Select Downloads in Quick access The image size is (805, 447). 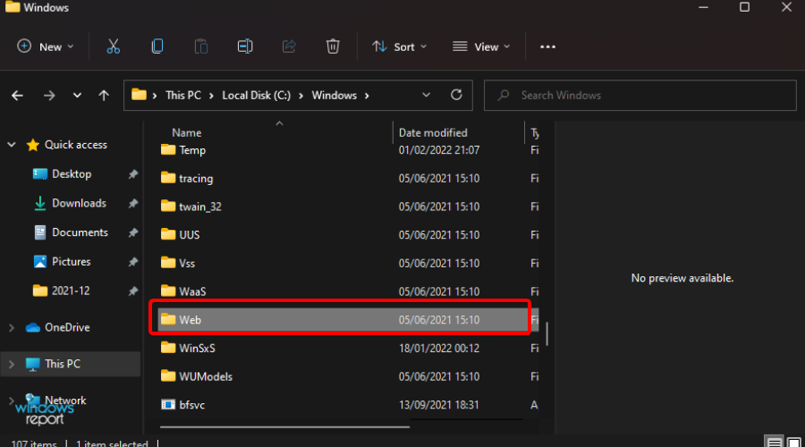coord(79,203)
